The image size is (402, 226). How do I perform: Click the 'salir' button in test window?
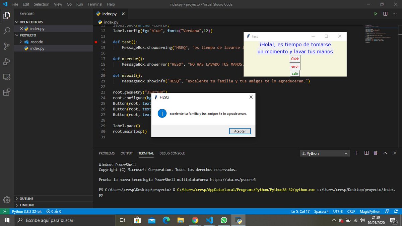tap(295, 73)
